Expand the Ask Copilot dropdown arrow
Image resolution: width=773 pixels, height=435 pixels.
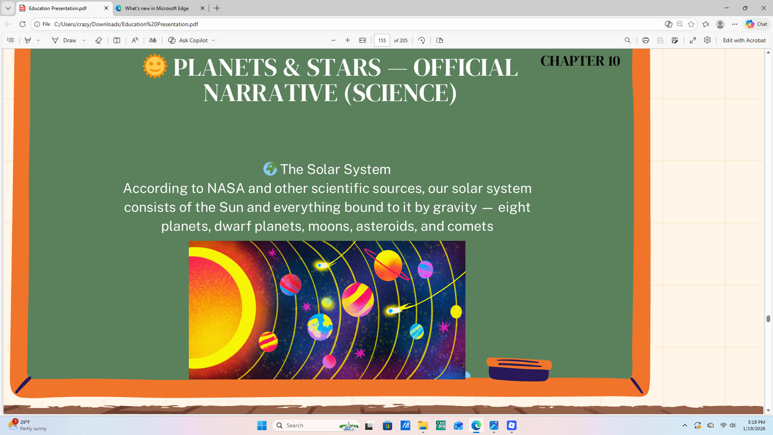pyautogui.click(x=213, y=40)
